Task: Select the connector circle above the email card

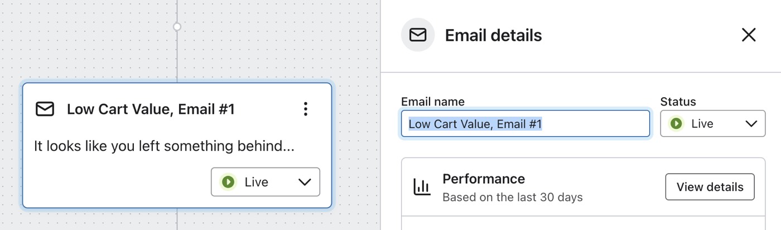Action: click(177, 27)
